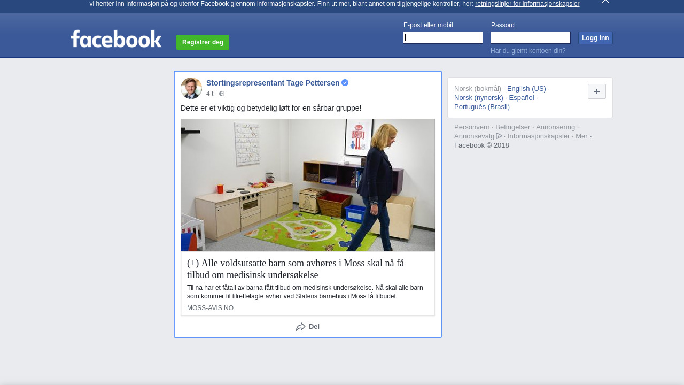Open Tage Pettersen's profile picture

[x=191, y=88]
